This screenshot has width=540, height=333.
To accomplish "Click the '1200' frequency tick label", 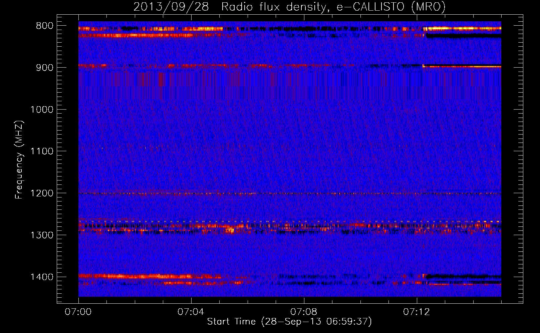I will [42, 193].
